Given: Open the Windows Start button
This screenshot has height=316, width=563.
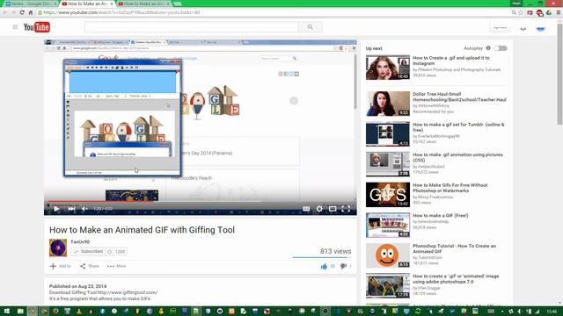Looking at the screenshot, I should (x=6, y=311).
